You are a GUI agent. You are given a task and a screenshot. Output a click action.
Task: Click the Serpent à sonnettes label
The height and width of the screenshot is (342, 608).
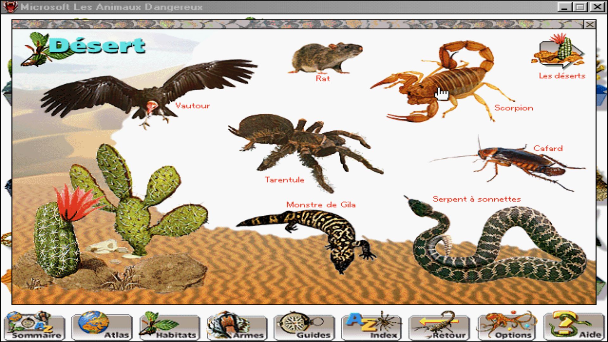pyautogui.click(x=477, y=199)
